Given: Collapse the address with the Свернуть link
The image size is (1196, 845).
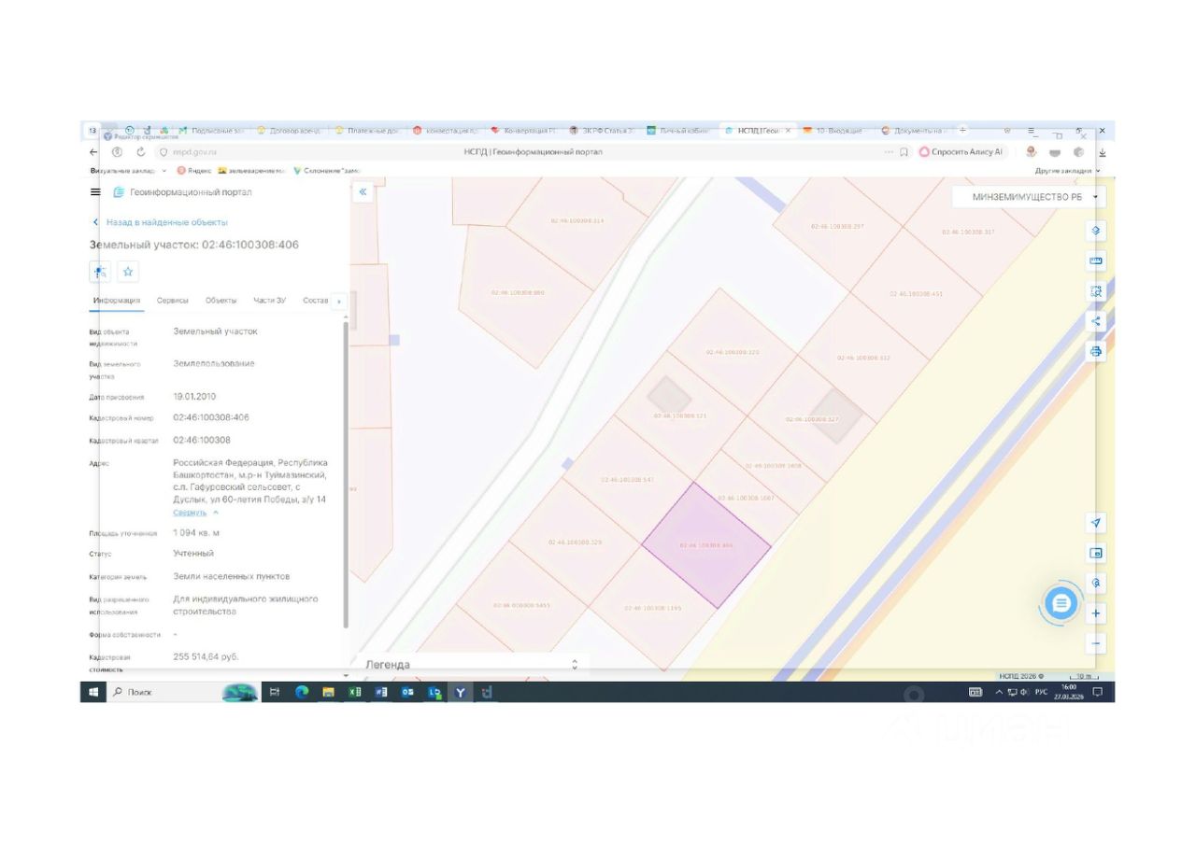Looking at the screenshot, I should point(196,513).
